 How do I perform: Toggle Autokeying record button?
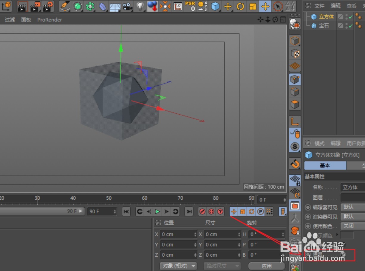tap(211, 212)
